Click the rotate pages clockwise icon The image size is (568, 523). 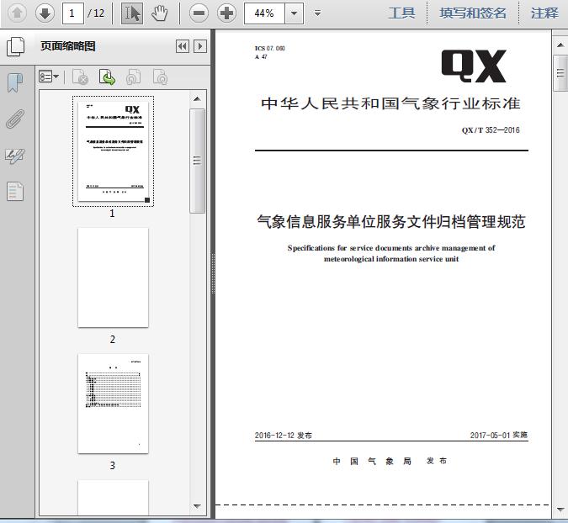(x=160, y=77)
